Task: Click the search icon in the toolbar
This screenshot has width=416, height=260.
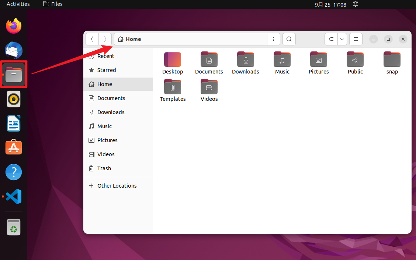Action: [x=289, y=39]
